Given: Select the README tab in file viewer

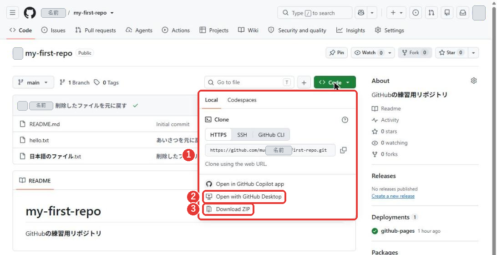Looking at the screenshot, I should click(35, 180).
